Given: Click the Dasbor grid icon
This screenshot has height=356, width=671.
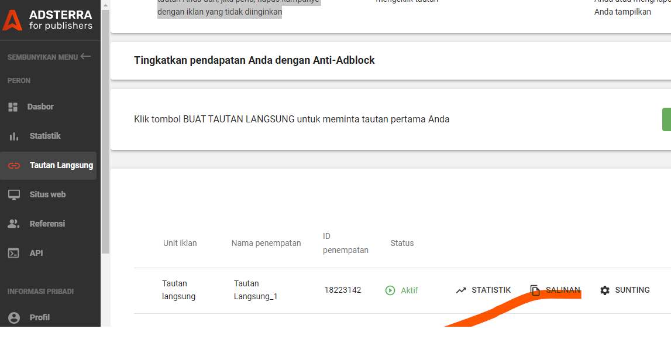Looking at the screenshot, I should click(13, 107).
